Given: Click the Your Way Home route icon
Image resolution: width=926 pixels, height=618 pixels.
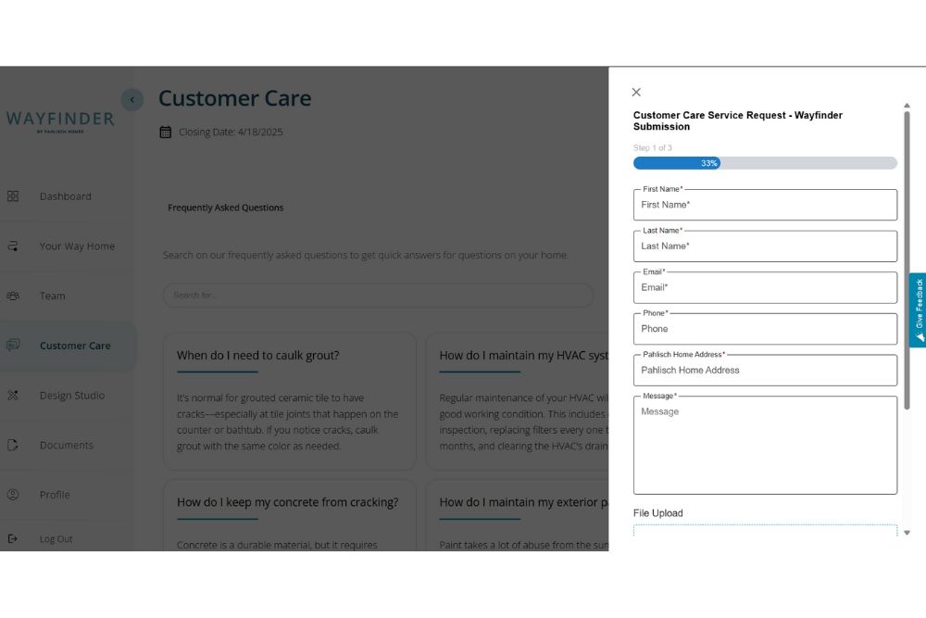Looking at the screenshot, I should tap(13, 246).
